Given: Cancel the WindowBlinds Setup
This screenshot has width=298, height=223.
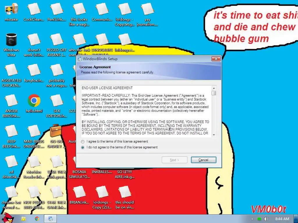Looking at the screenshot, I should click(203, 160).
